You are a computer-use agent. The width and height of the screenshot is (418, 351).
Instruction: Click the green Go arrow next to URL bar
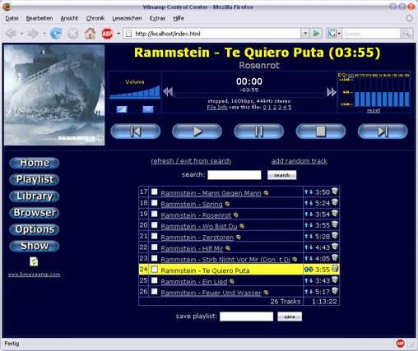tap(316, 34)
